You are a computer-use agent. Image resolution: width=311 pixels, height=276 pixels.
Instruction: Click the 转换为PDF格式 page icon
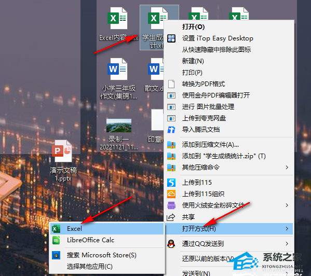pos(171,84)
